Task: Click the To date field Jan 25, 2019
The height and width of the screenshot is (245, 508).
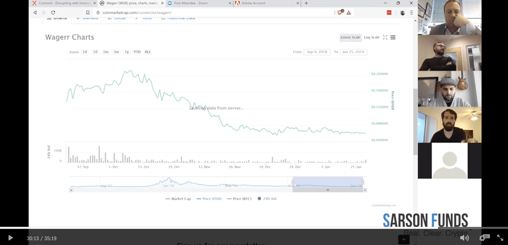Action: click(353, 52)
